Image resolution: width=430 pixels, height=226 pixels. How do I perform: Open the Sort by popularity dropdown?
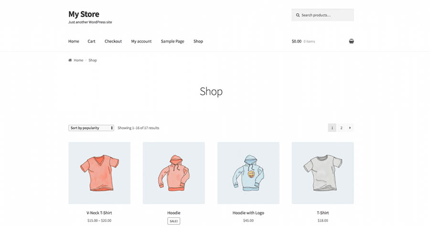point(91,128)
